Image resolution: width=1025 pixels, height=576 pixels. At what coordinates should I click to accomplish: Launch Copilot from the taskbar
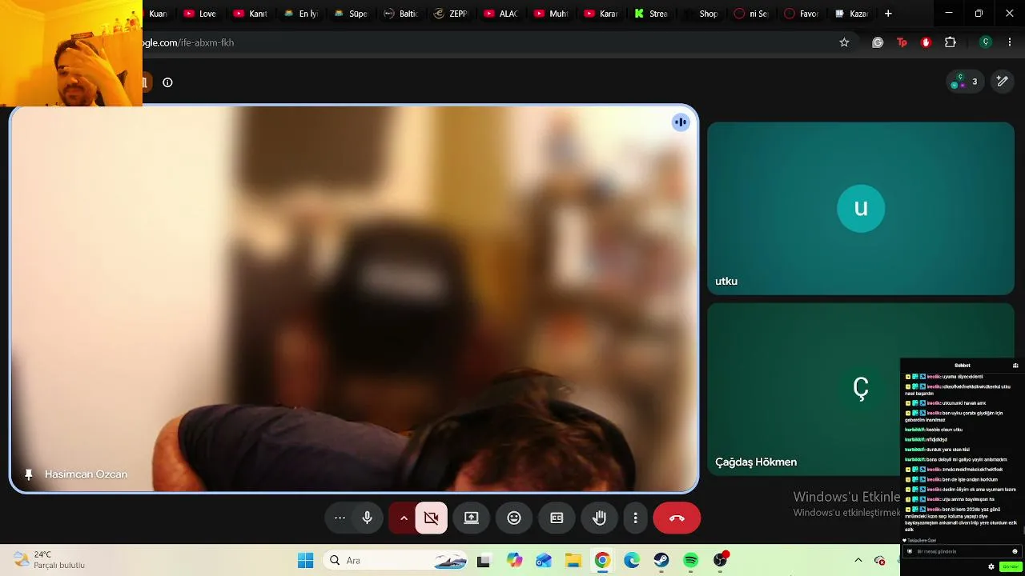[x=514, y=561]
